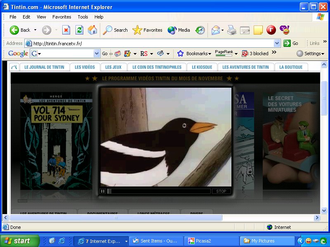Open the File menu

pos(13,17)
